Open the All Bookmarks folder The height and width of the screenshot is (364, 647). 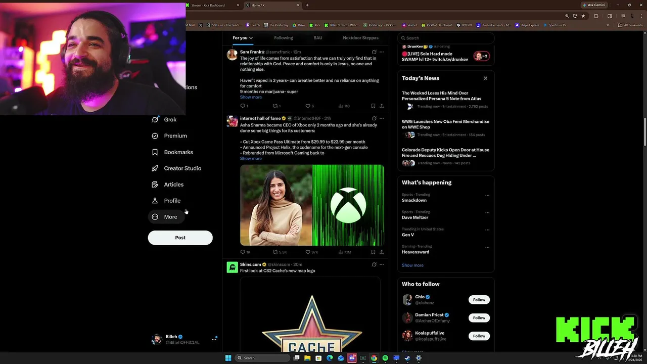[630, 25]
